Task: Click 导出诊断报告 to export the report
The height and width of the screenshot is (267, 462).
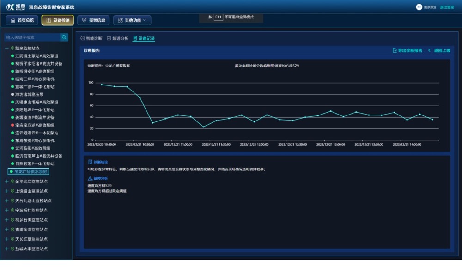Action: click(x=407, y=50)
